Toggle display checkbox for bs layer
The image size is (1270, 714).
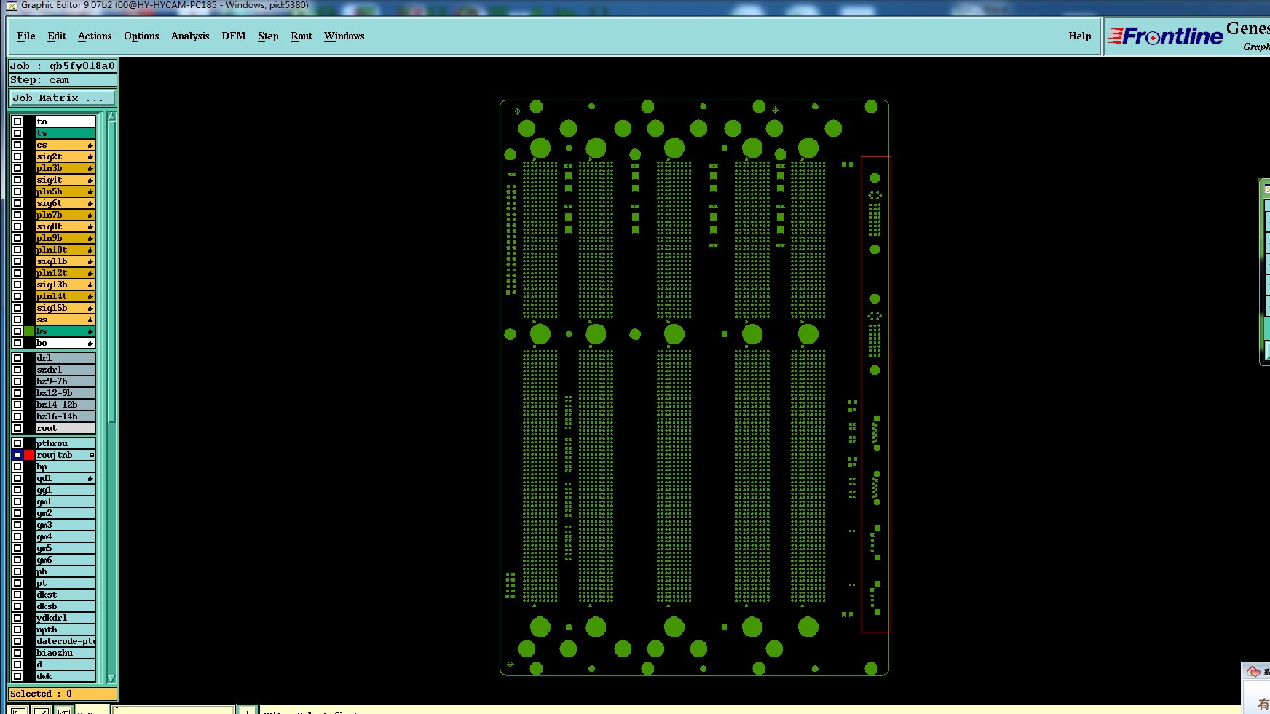pyautogui.click(x=17, y=331)
